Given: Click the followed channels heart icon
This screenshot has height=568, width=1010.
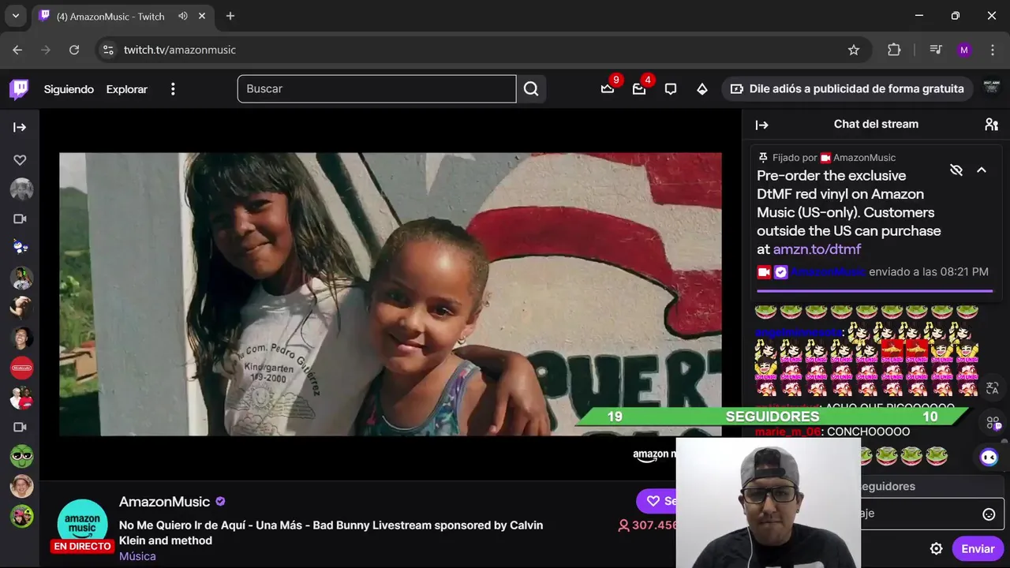Looking at the screenshot, I should (x=20, y=160).
